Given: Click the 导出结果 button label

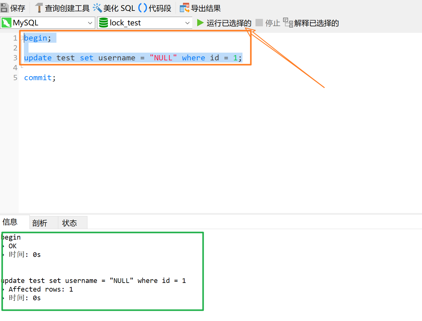Looking at the screenshot, I should tap(206, 8).
